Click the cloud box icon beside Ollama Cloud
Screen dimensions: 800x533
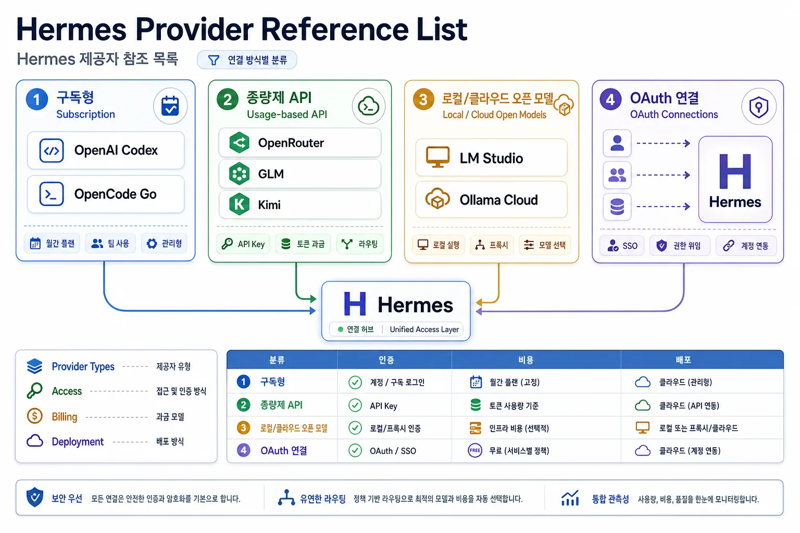point(438,199)
